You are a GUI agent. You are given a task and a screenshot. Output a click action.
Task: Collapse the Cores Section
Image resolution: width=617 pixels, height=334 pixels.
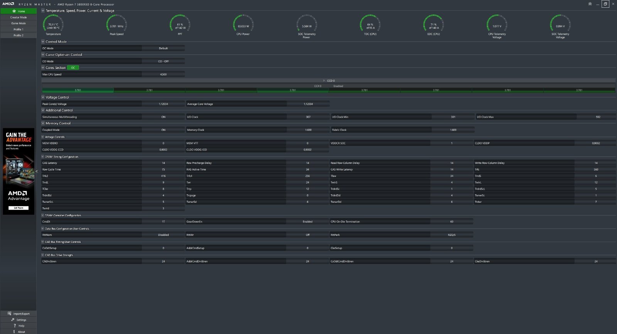pos(43,67)
